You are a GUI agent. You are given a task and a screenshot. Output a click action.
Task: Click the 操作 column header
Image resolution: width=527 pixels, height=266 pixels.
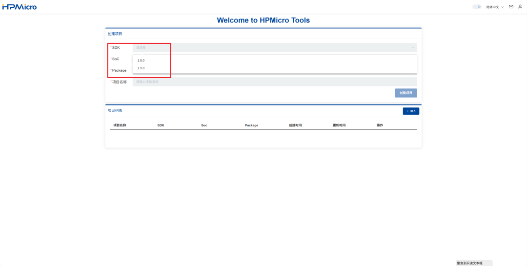[380, 125]
